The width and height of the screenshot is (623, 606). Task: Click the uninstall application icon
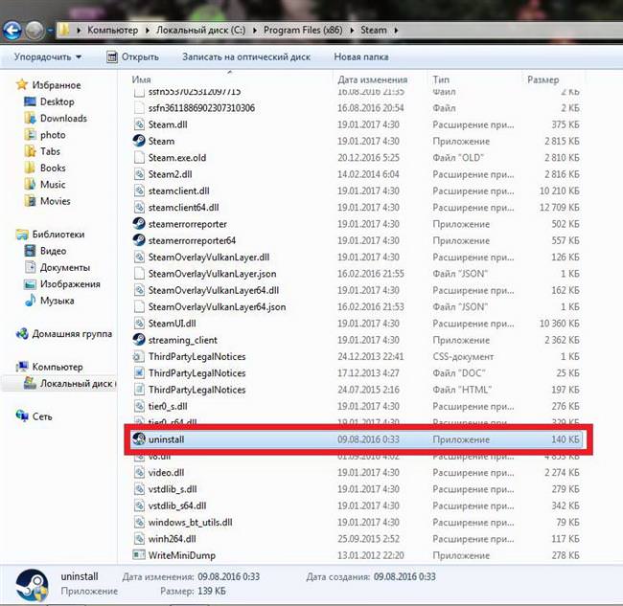pos(139,439)
